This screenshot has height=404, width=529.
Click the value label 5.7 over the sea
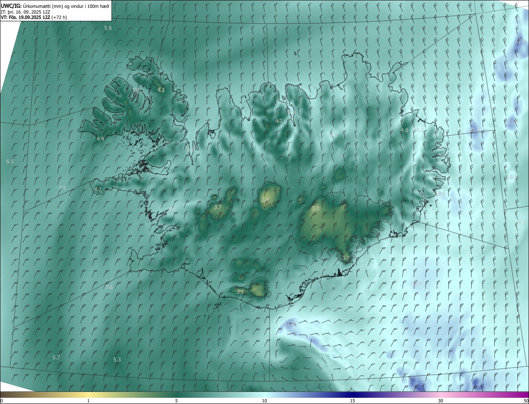pos(56,357)
